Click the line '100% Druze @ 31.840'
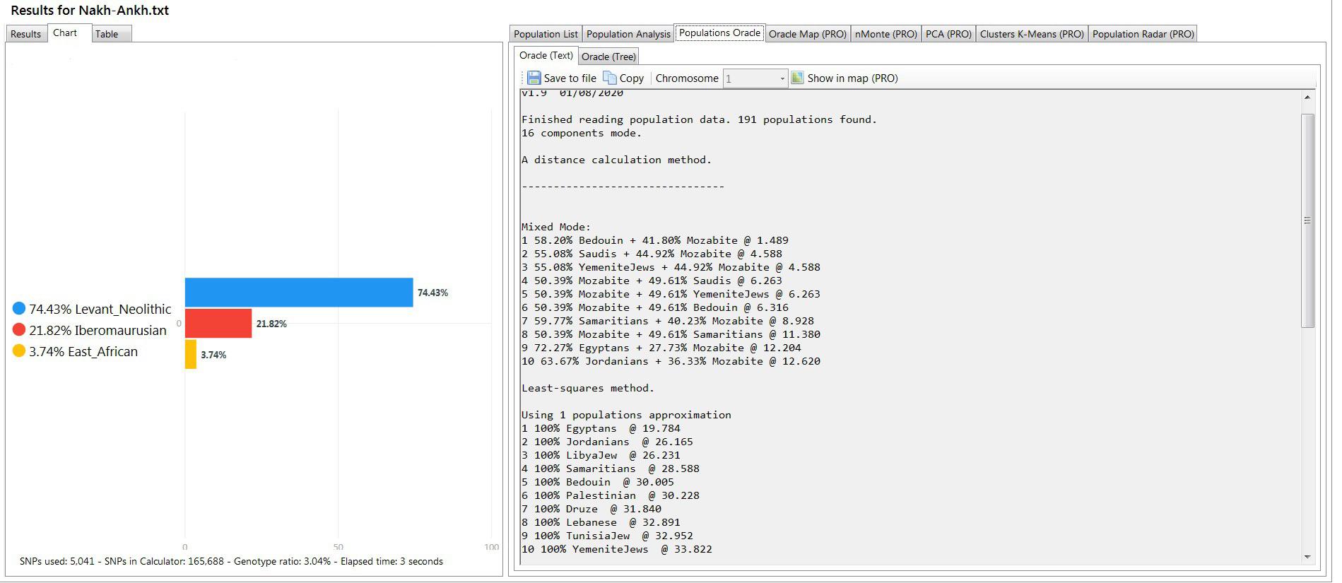Screen dimensions: 1342x583 [x=591, y=509]
